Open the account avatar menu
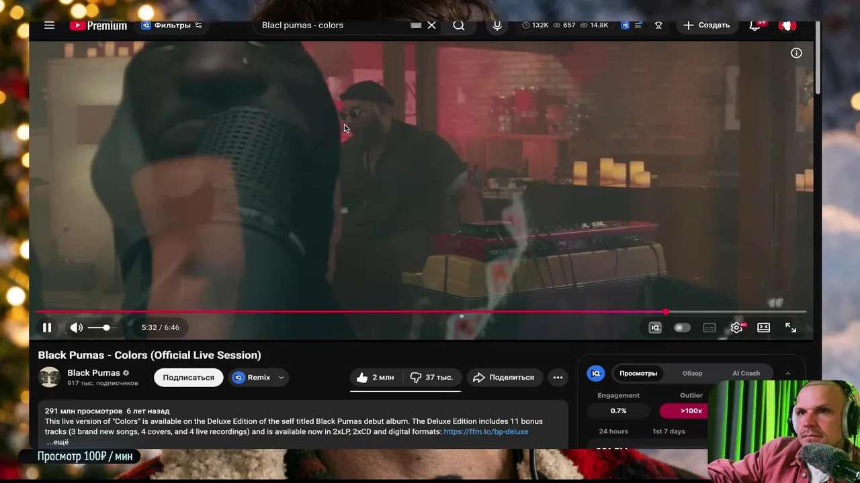860x483 pixels. click(x=787, y=25)
